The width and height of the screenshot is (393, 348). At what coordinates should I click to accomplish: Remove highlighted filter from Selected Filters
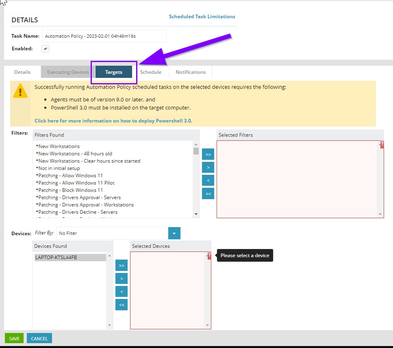pos(208,180)
